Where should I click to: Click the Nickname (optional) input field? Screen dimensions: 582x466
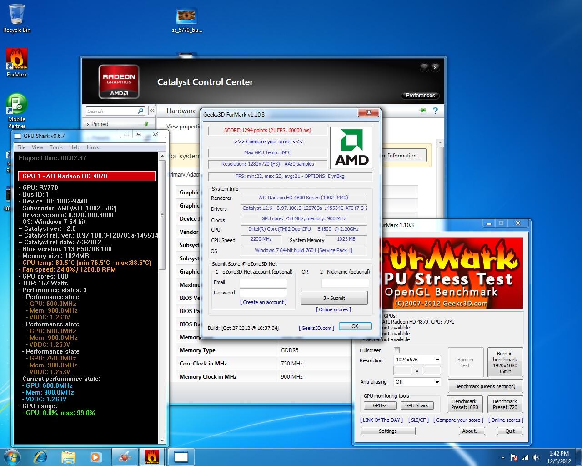click(x=345, y=283)
